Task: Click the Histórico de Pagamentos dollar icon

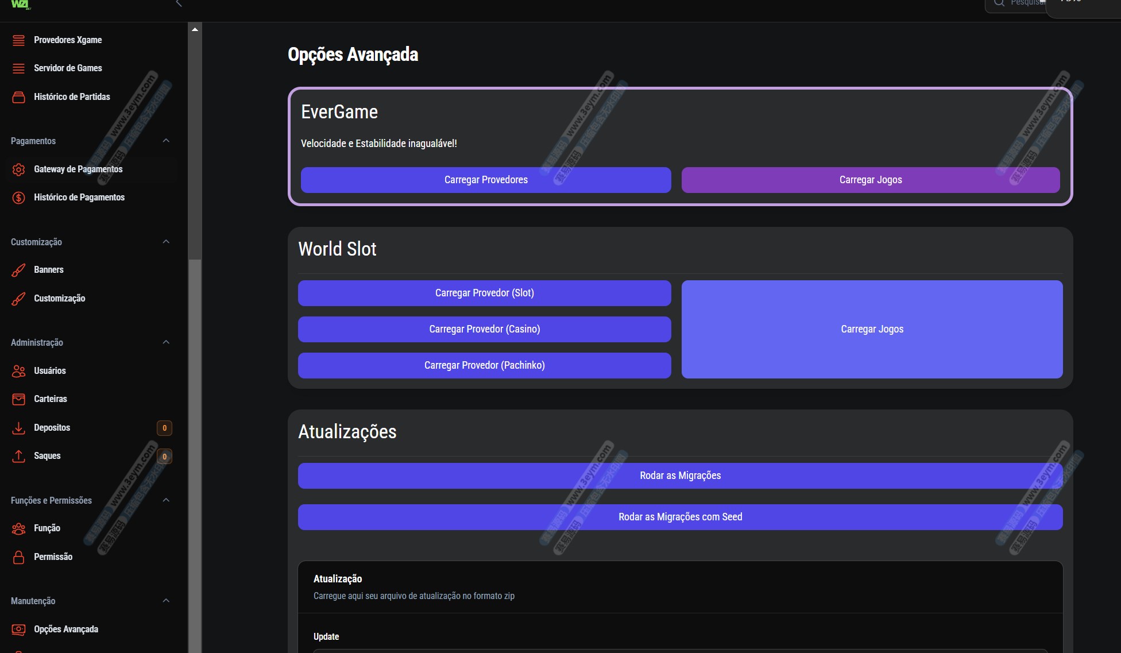Action: (18, 198)
